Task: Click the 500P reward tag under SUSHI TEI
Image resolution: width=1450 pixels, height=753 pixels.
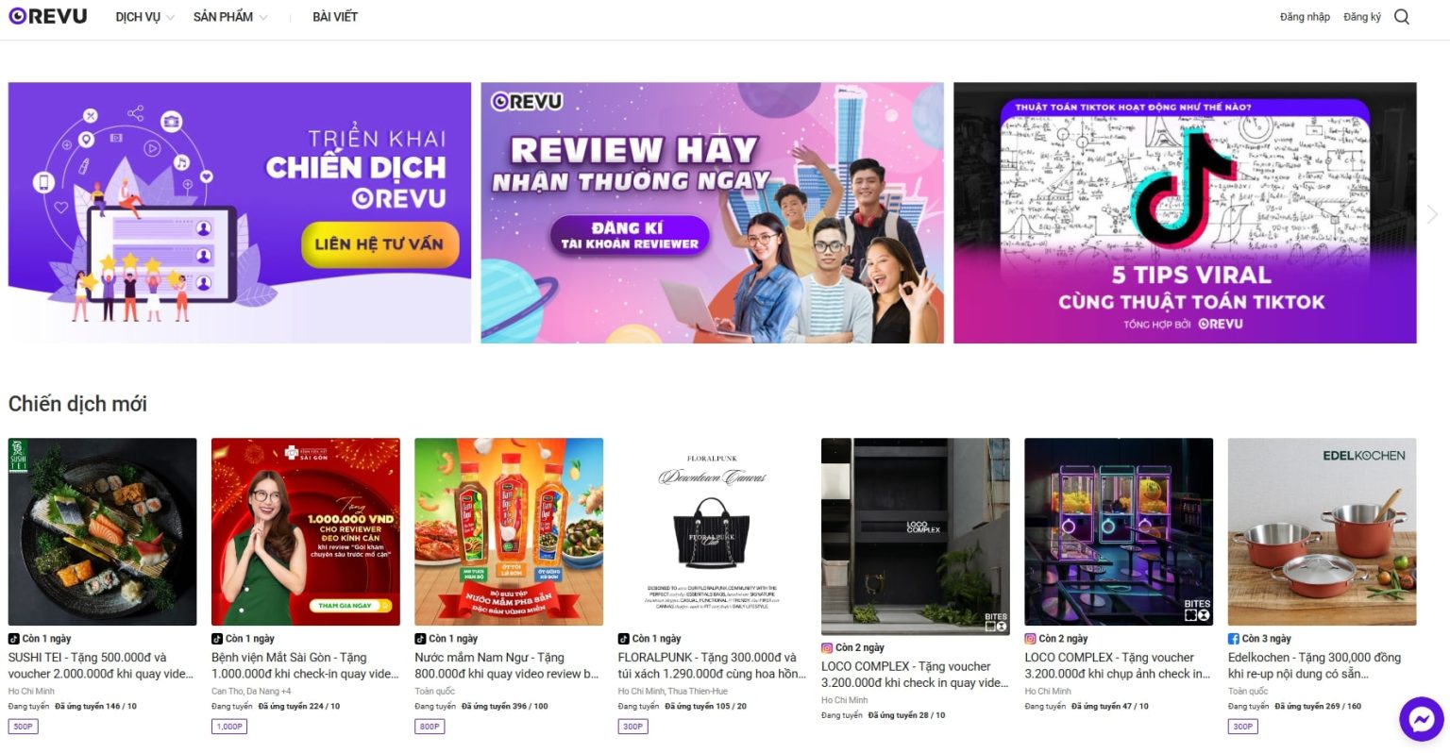Action: 24,727
